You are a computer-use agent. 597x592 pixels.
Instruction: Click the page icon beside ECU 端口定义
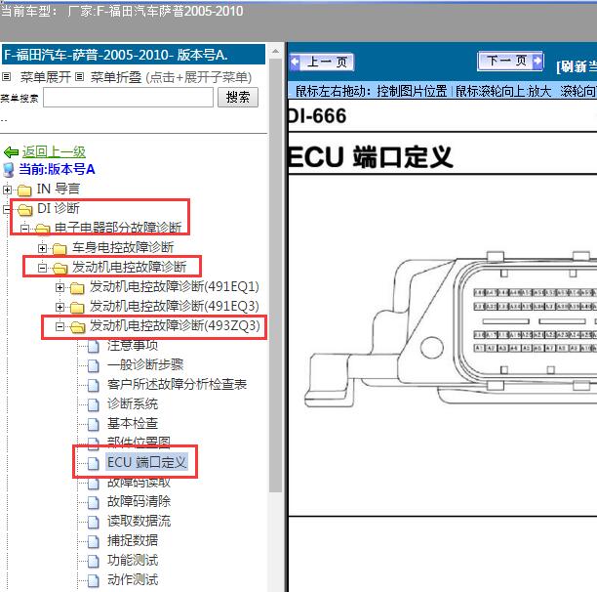[x=94, y=463]
